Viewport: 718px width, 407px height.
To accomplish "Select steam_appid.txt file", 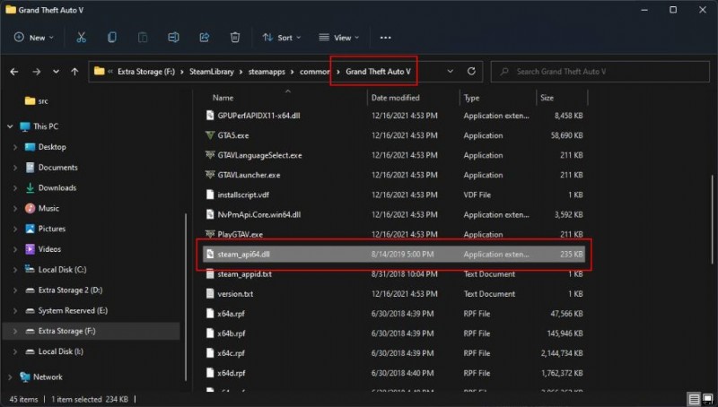I will (x=244, y=274).
